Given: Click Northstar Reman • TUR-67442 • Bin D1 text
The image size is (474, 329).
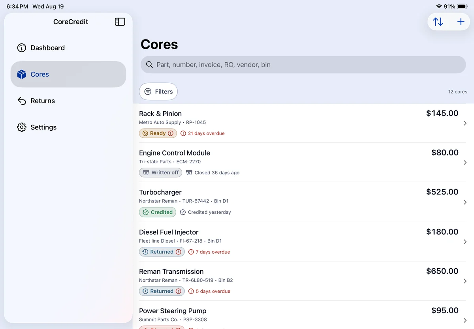Looking at the screenshot, I should 184,201.
